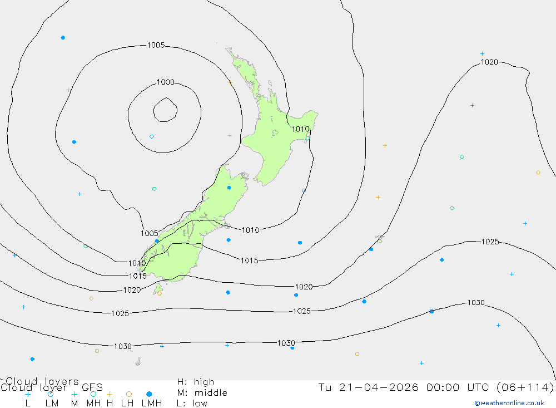The image size is (556, 408).
Task: Select the LM marker inside the 1000 isobar
Action: point(152,137)
